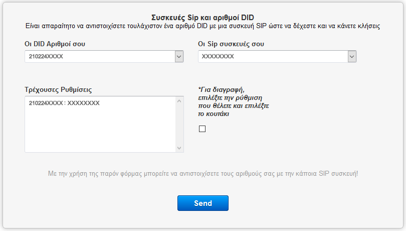The image size is (406, 231).
Task: Expand the Sip devices dropdown arrow
Action: coord(352,57)
